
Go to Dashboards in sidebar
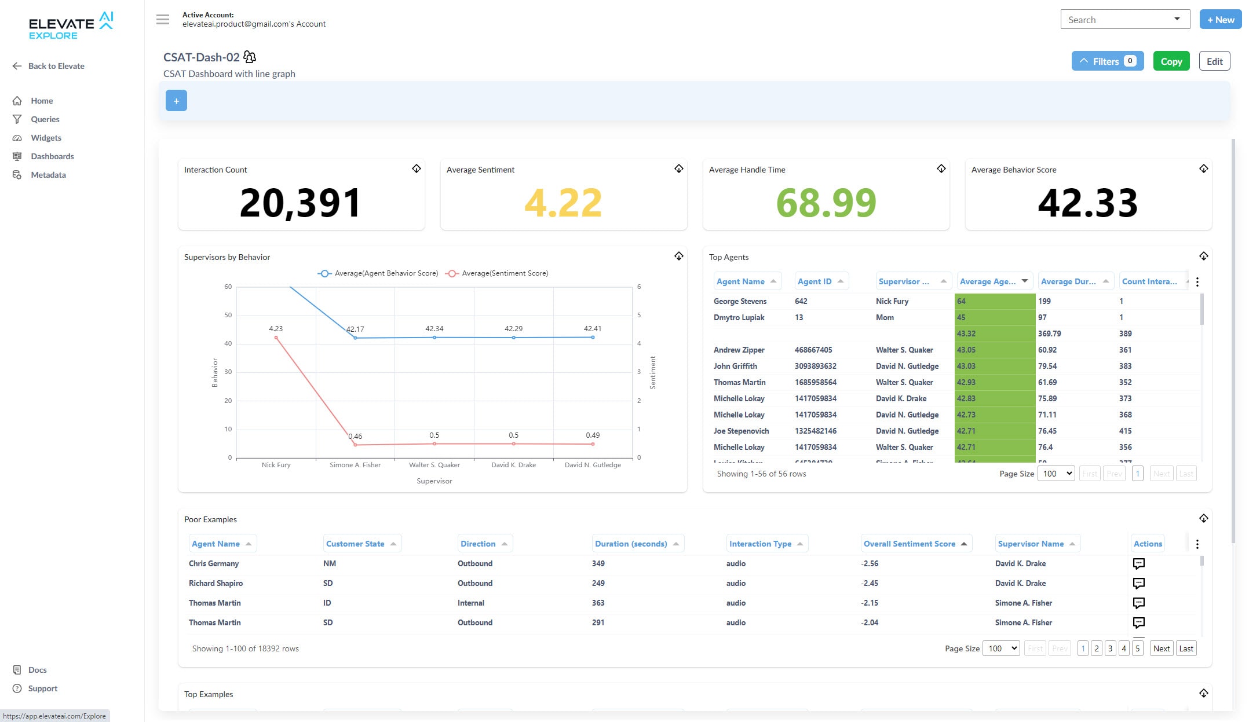coord(52,156)
